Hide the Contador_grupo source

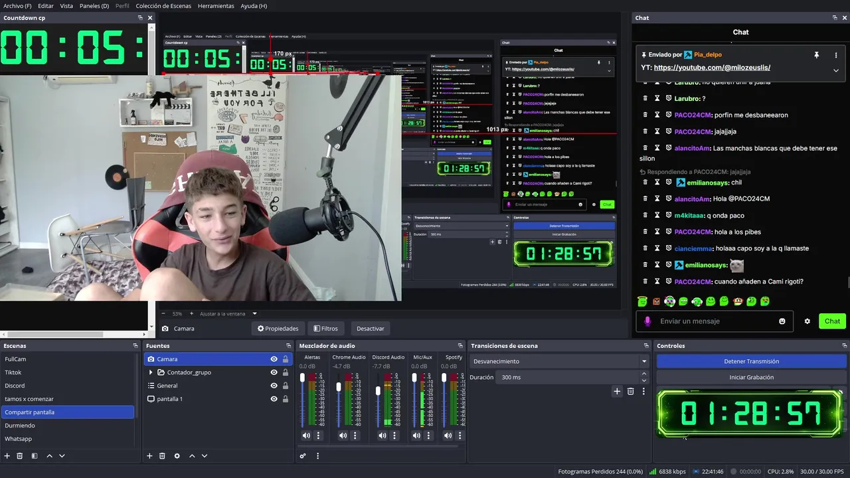pos(274,372)
